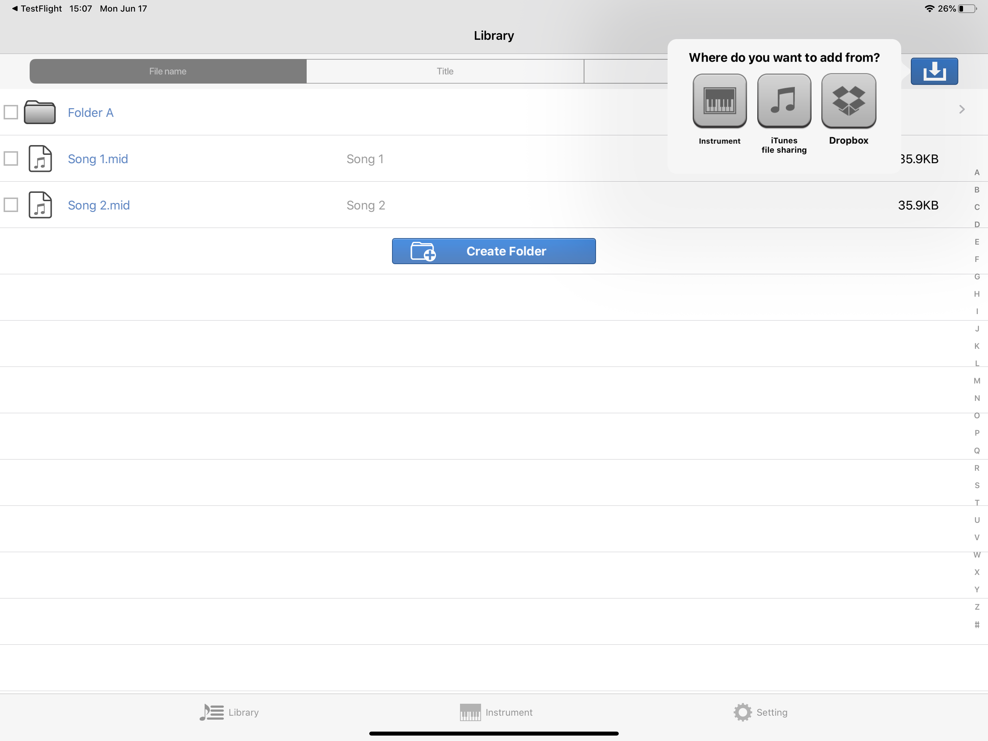
Task: Switch to the Instrument bottom tab
Action: click(x=496, y=712)
